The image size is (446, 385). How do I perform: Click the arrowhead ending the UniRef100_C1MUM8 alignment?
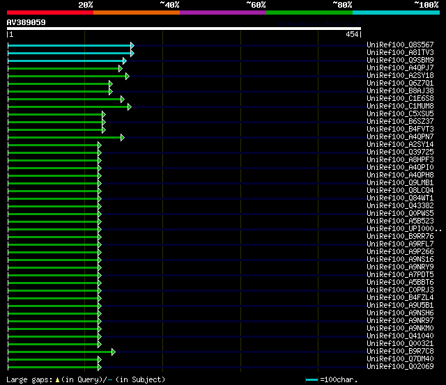[130, 107]
